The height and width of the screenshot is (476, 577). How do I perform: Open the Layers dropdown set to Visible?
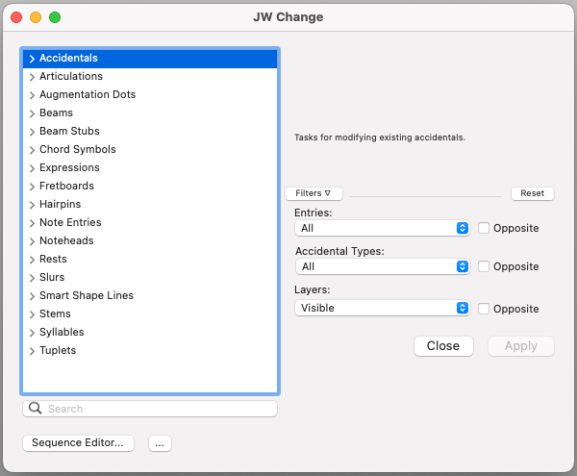(x=383, y=308)
